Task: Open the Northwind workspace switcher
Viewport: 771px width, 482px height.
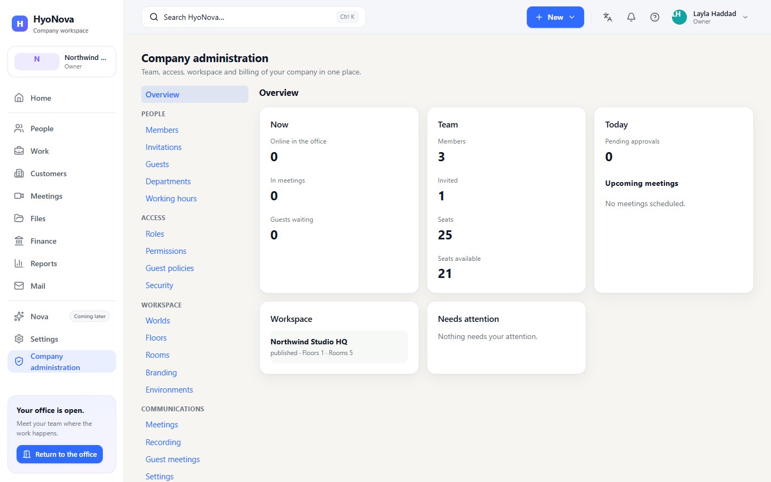Action: pos(62,62)
